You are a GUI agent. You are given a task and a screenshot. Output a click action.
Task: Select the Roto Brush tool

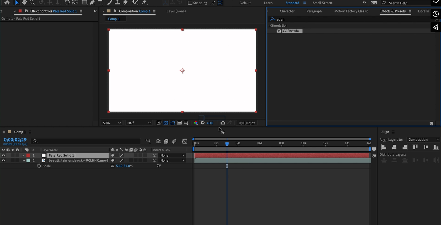(135, 3)
